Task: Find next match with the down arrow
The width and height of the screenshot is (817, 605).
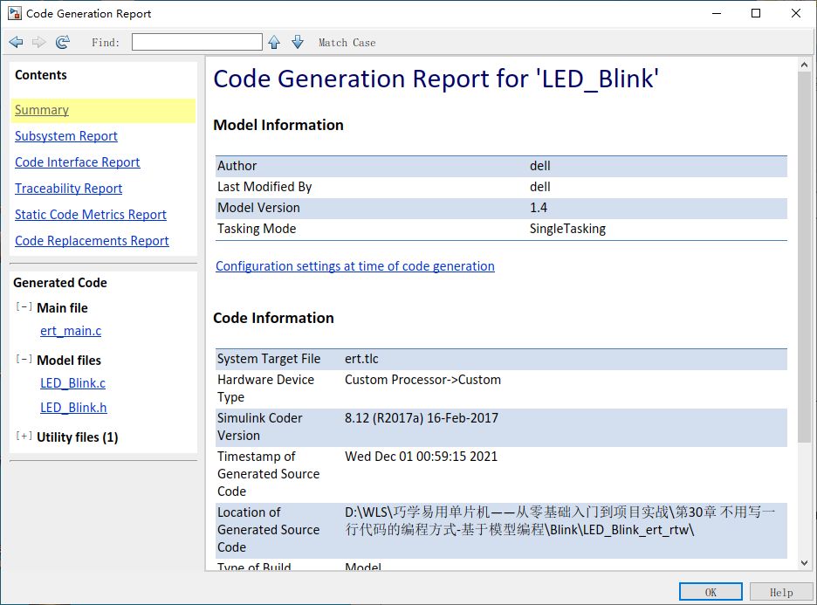Action: pyautogui.click(x=298, y=42)
